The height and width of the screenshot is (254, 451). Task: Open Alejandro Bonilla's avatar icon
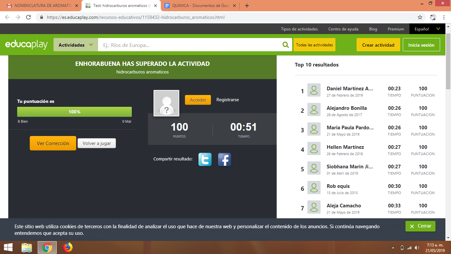click(x=314, y=109)
